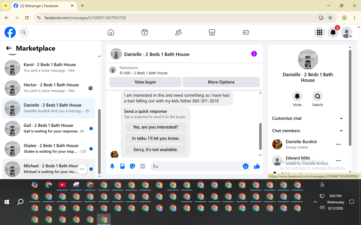Reload the Messenger page
The height and width of the screenshot is (225, 361).
[x=27, y=18]
